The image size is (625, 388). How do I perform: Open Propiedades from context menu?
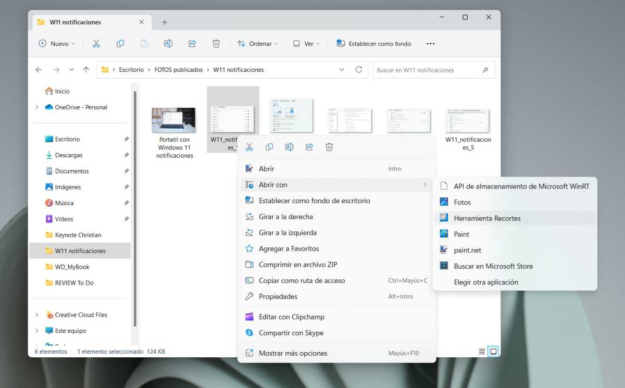(336, 296)
